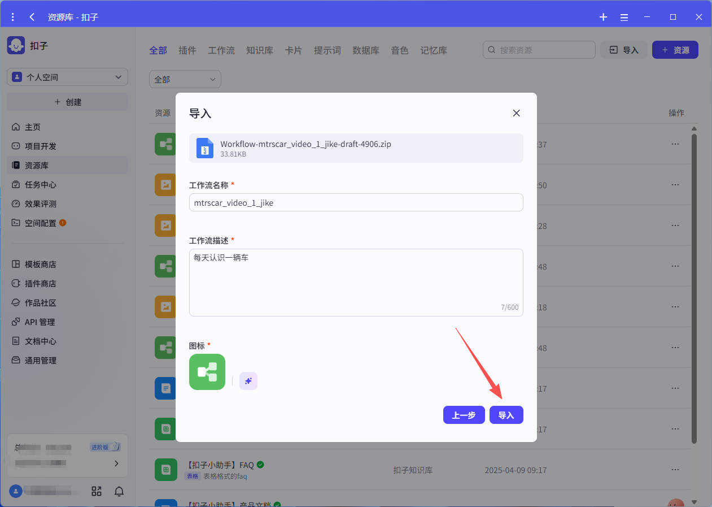Click the notification bell icon
712x507 pixels.
(119, 491)
